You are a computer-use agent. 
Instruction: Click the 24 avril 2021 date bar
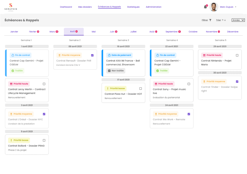coord(171,105)
